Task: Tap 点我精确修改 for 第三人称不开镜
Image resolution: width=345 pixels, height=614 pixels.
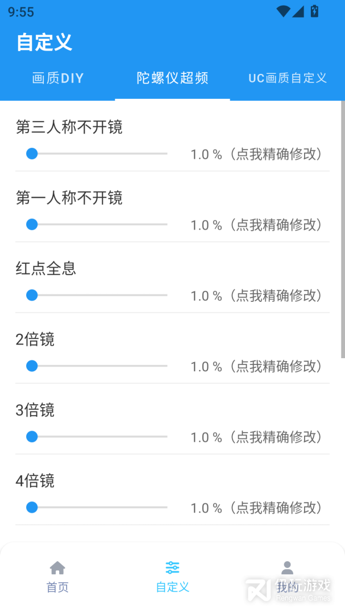Action: (279, 154)
